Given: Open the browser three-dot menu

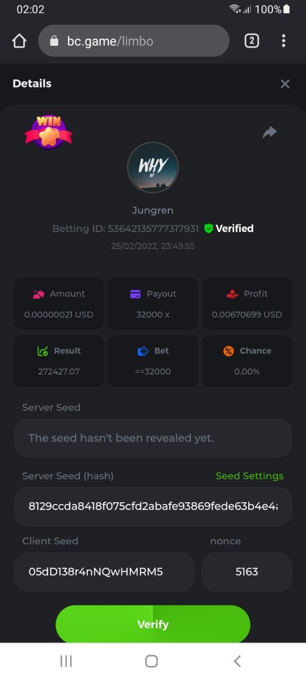Looking at the screenshot, I should coord(283,41).
